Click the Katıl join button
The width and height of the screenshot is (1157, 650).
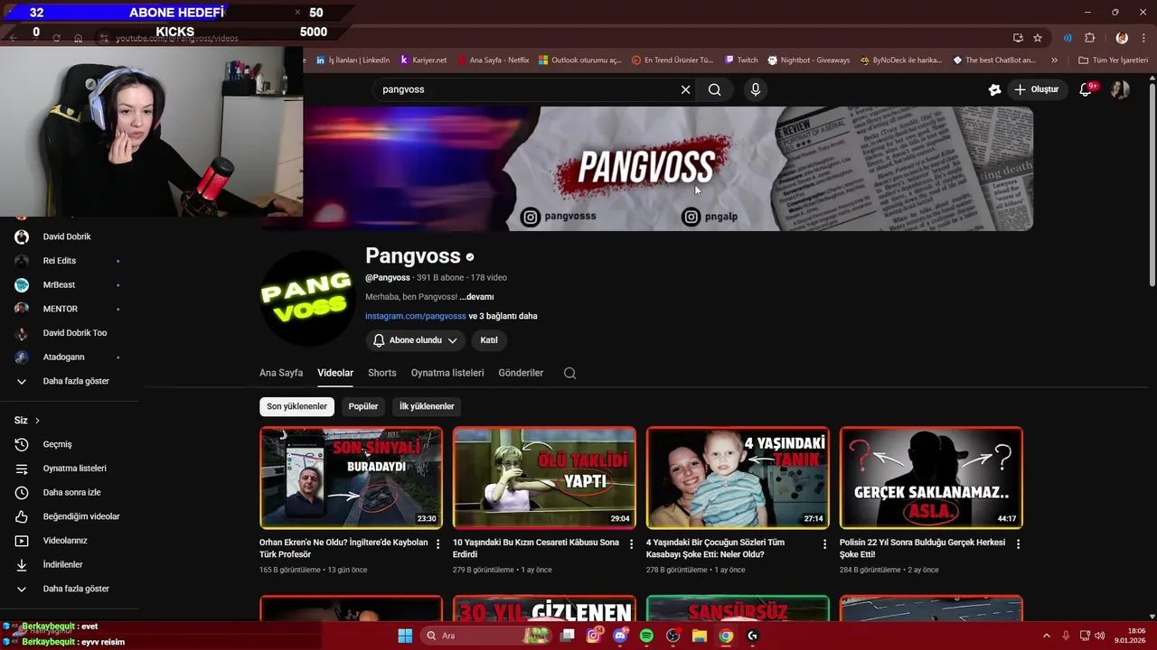pos(489,340)
